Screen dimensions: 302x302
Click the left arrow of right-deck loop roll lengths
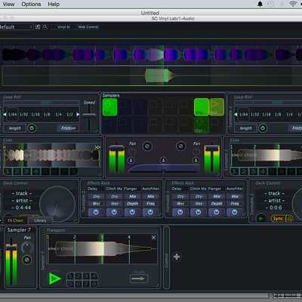coord(236,115)
